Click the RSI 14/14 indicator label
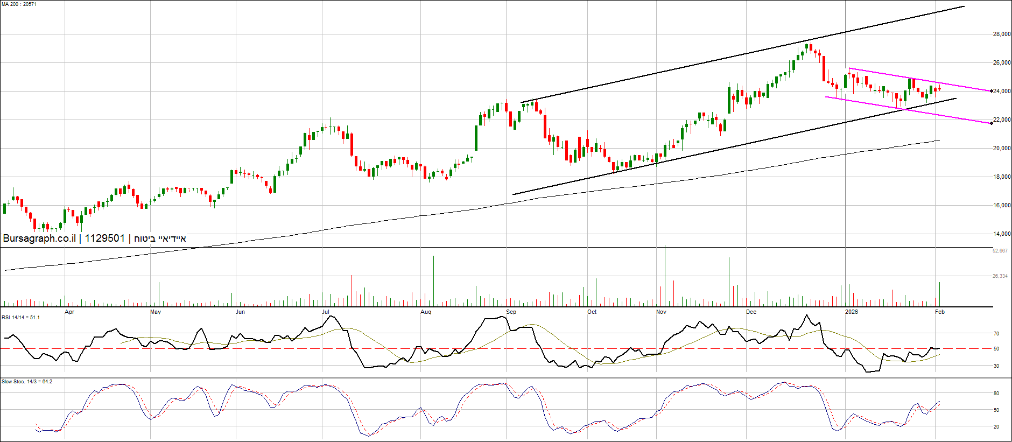 coord(20,318)
